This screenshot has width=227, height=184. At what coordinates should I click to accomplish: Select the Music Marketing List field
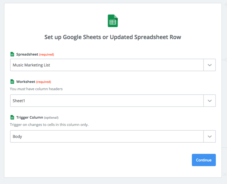coord(107,65)
